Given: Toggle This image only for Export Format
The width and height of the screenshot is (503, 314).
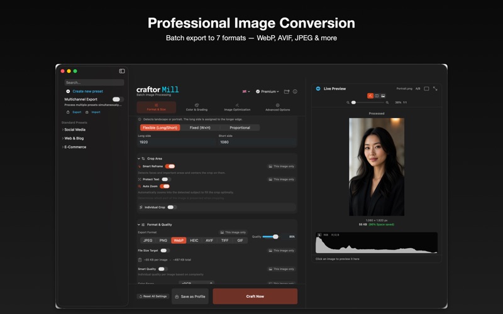Looking at the screenshot, I should click(233, 232).
